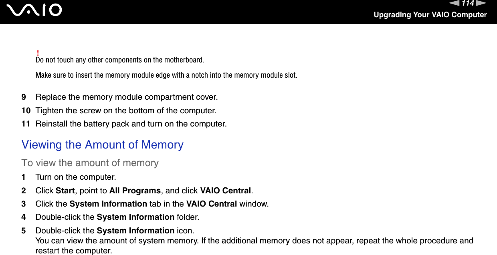Click System Information icon text in step 5

[x=135, y=231]
